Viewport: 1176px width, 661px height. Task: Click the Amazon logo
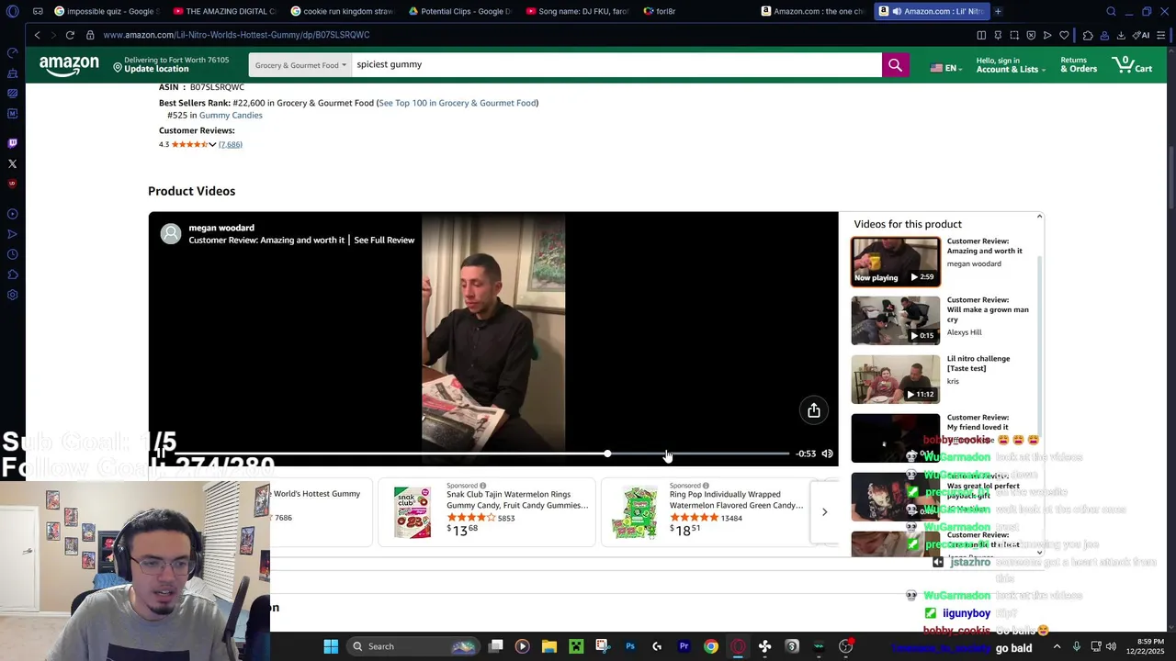click(69, 65)
